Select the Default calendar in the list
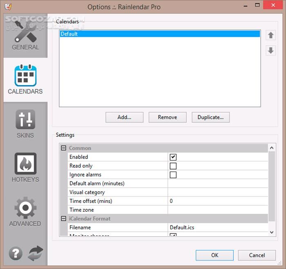 tap(160, 34)
